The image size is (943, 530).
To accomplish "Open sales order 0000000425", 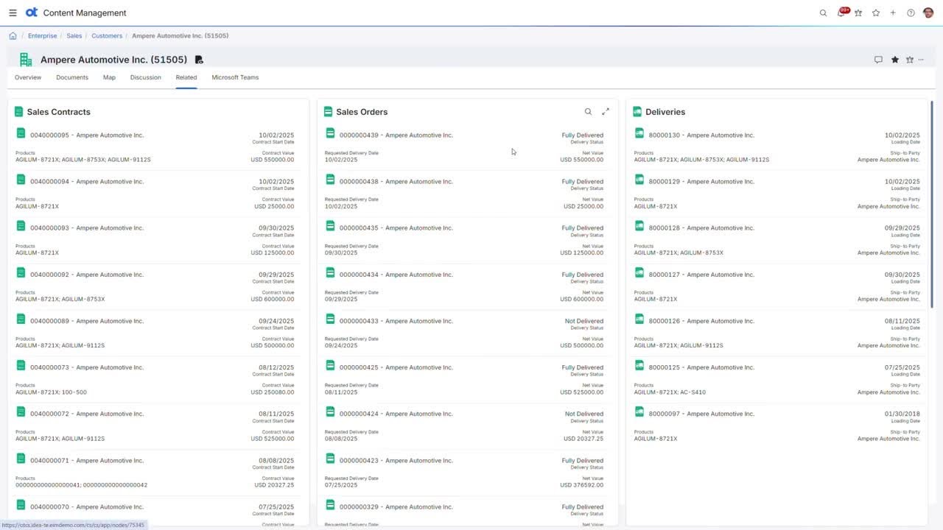I will [x=396, y=367].
